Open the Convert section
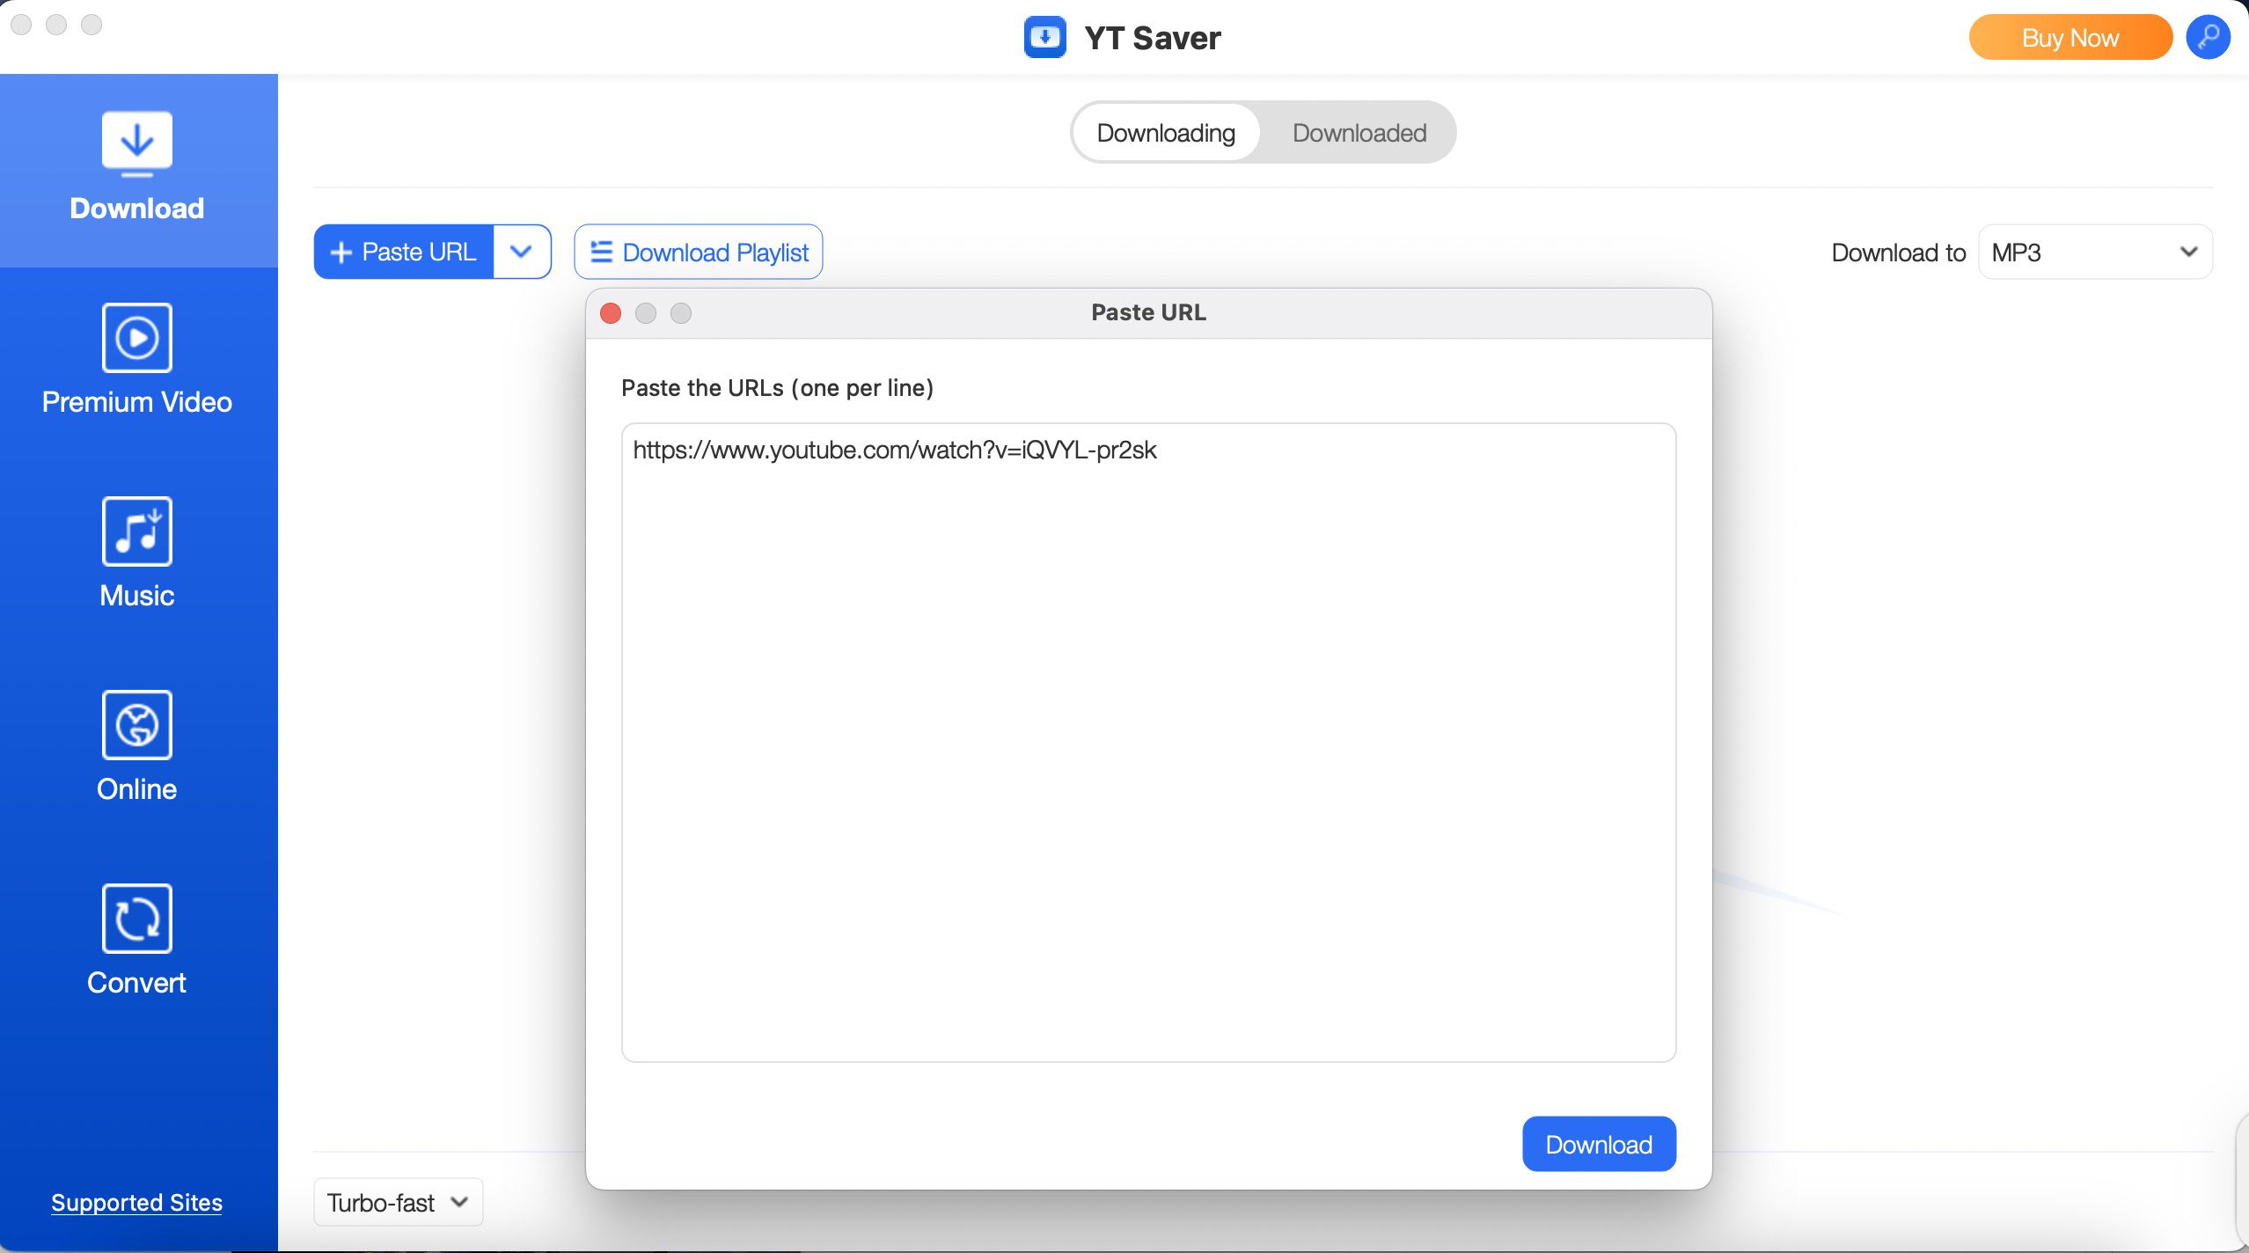Screen dimensions: 2249x1253 click(137, 942)
